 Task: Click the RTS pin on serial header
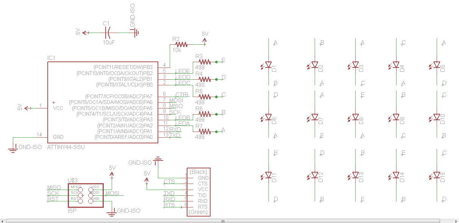click(203, 207)
